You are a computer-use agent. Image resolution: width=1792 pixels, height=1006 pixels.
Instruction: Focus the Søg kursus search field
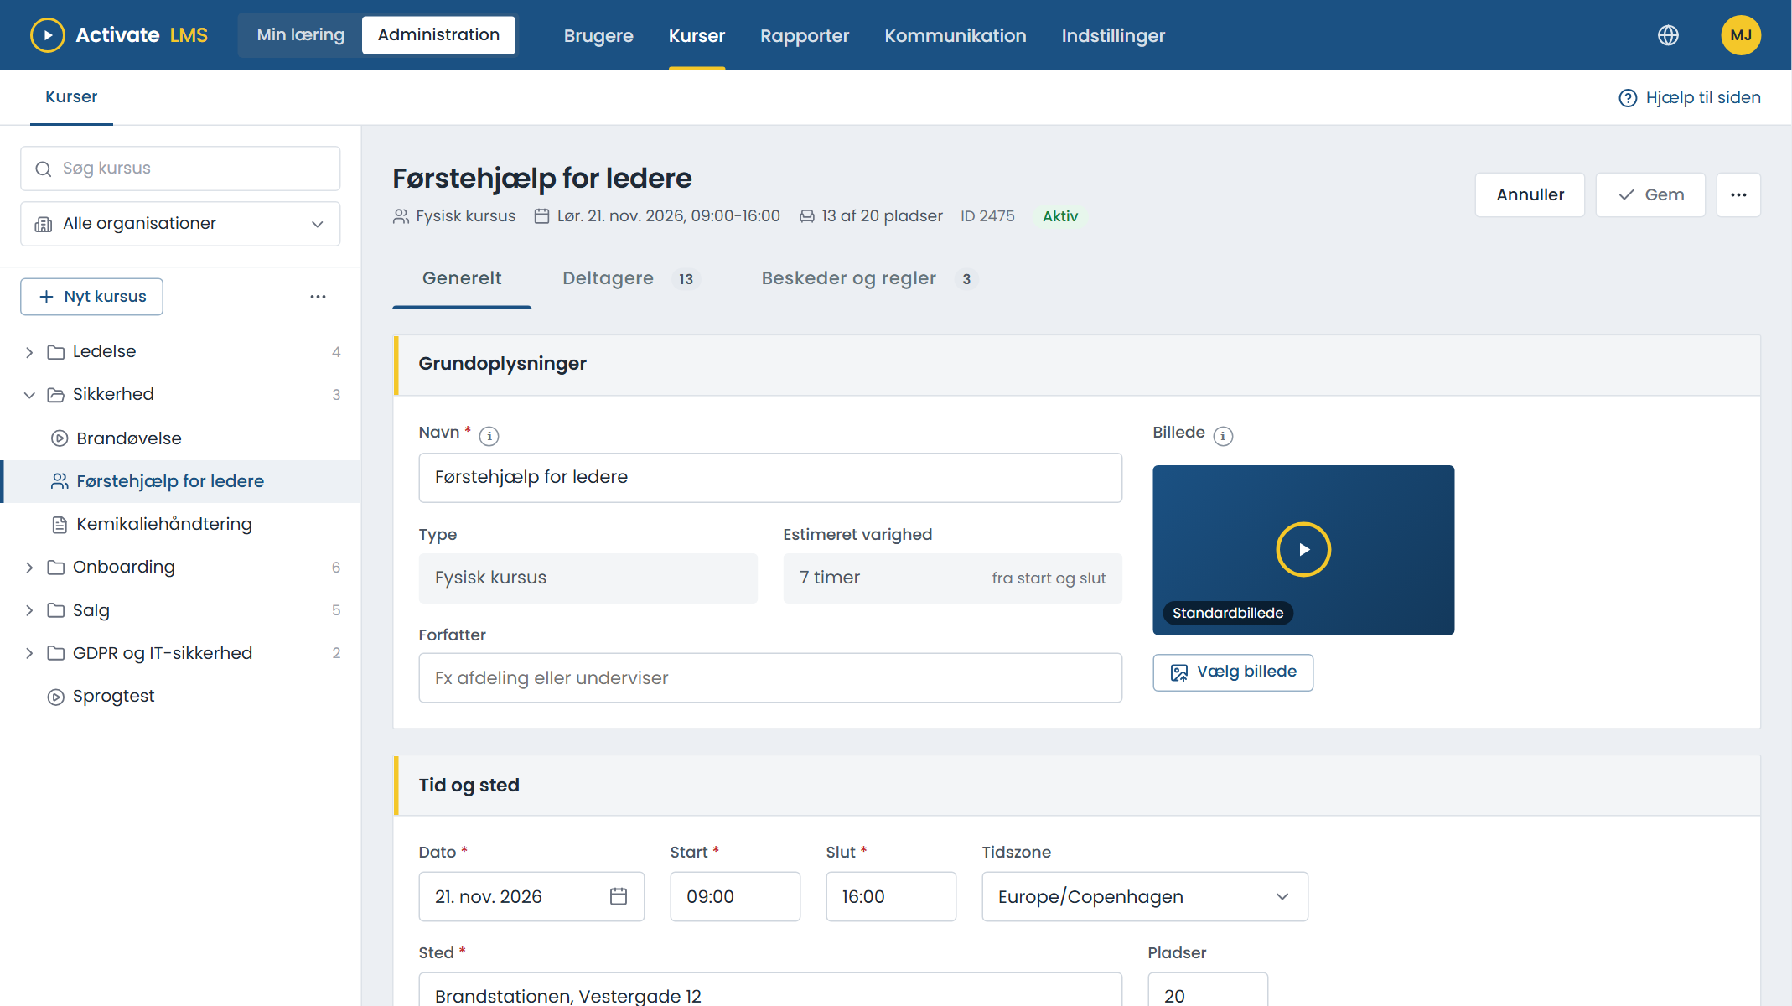pos(180,169)
